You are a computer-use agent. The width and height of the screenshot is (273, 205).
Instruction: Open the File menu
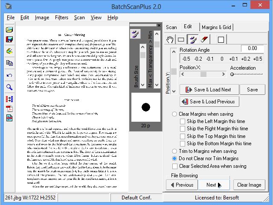click(11, 18)
